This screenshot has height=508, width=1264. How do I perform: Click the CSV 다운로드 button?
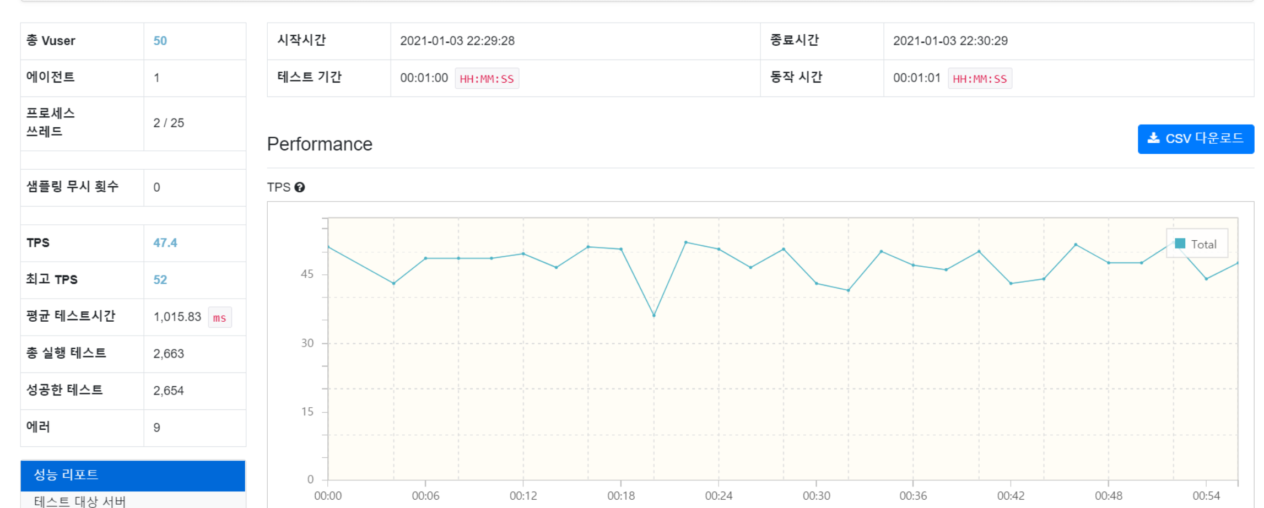(1196, 138)
